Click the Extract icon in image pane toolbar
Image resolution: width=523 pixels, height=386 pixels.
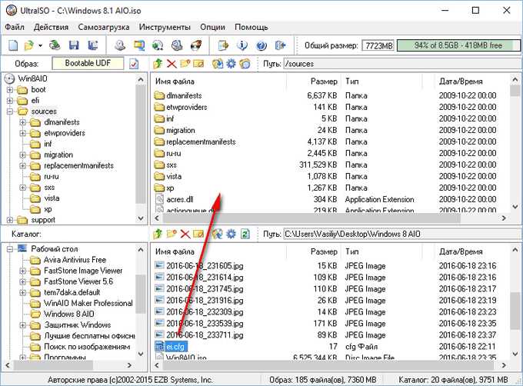coord(218,64)
